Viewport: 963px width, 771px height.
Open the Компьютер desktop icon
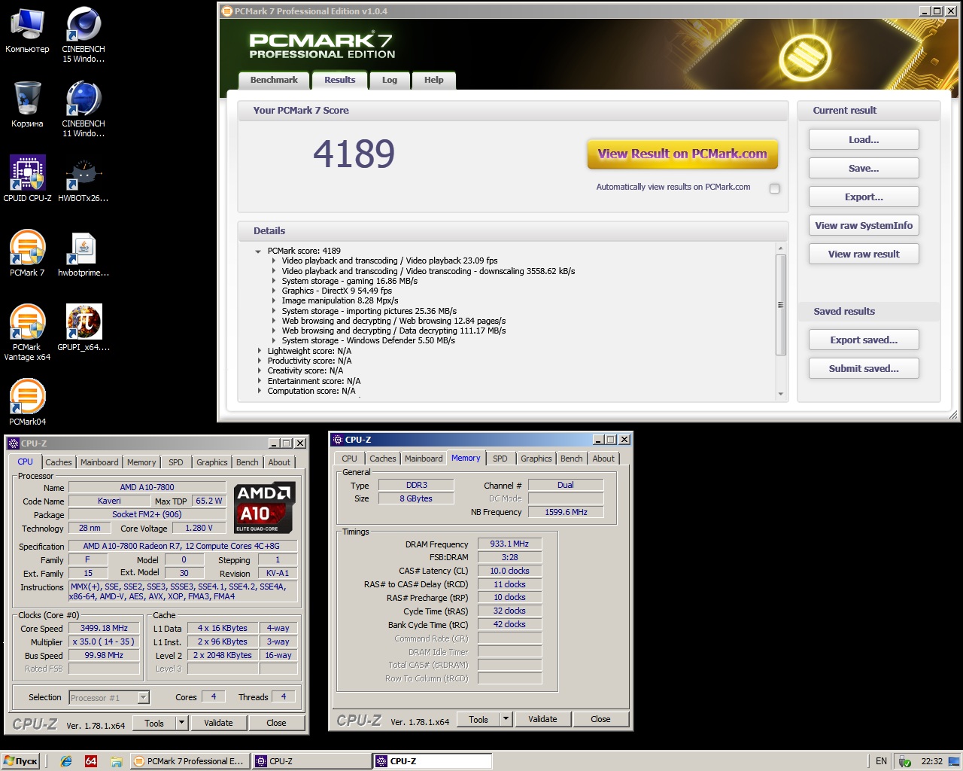(27, 29)
